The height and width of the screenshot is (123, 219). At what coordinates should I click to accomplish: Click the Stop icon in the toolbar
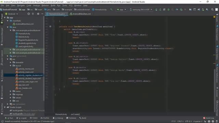point(185,10)
